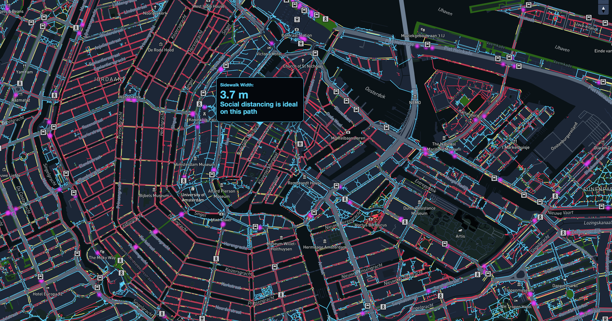
Task: Click the flag icon at University of Amsterdam
Action: click(193, 189)
